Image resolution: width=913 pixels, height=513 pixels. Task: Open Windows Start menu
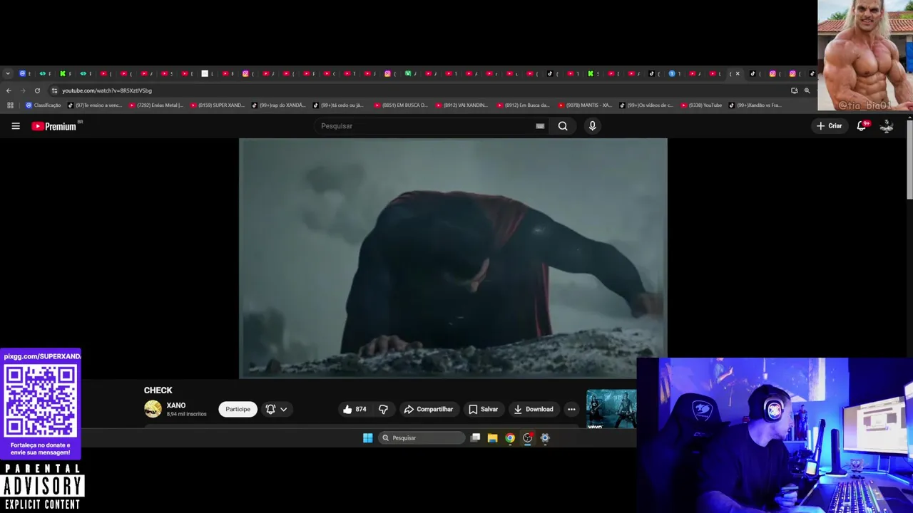point(367,437)
